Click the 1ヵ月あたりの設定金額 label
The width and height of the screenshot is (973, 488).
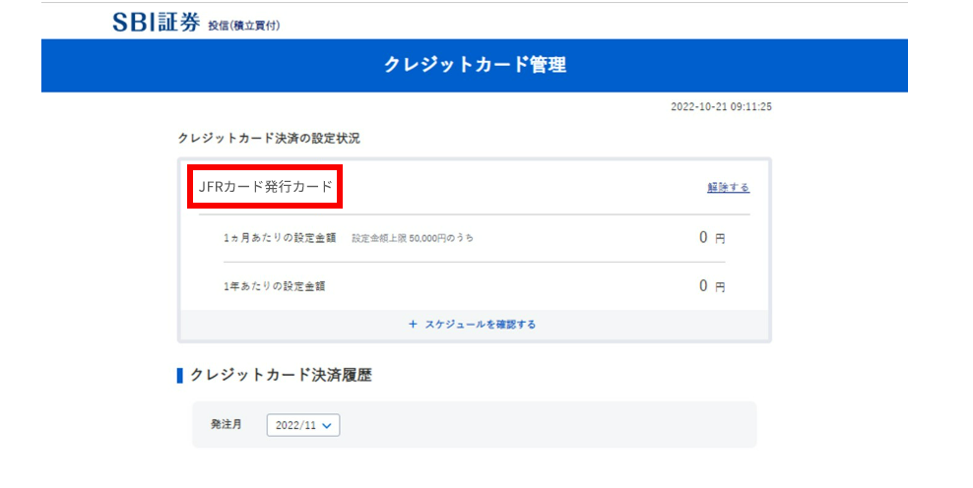[280, 238]
